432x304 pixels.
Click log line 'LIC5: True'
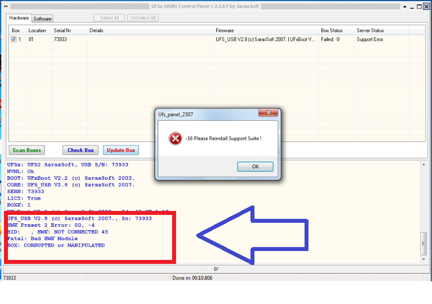point(24,199)
